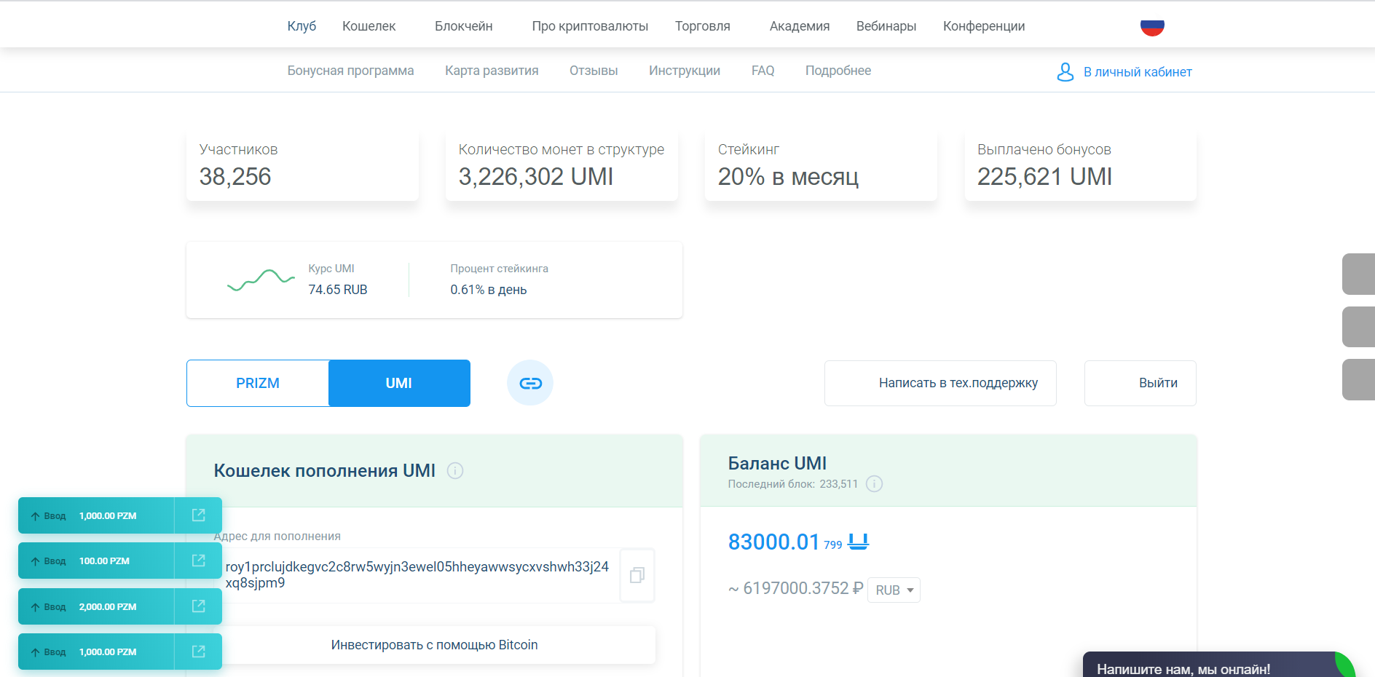The image size is (1375, 677).
Task: Click the 0.61% в день staking rate
Action: click(x=489, y=290)
